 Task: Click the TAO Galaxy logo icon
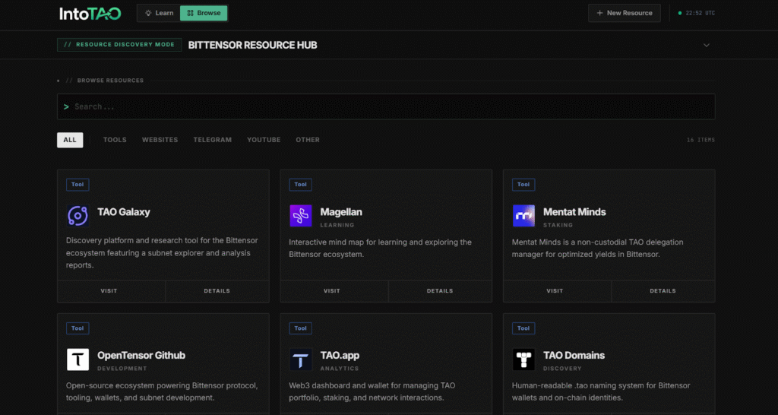point(77,216)
